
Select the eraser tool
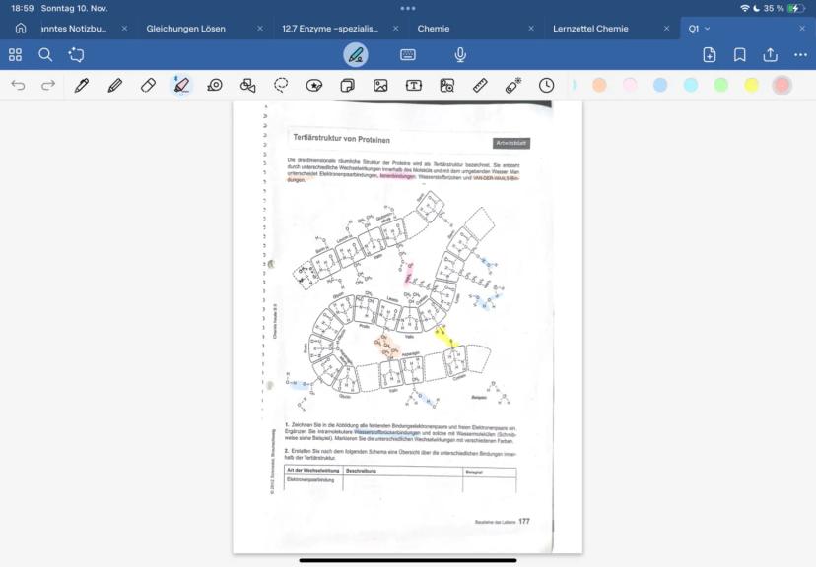click(x=149, y=86)
